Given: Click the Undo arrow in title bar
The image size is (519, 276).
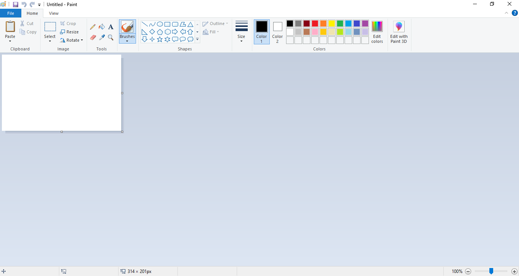Looking at the screenshot, I should pos(24,5).
